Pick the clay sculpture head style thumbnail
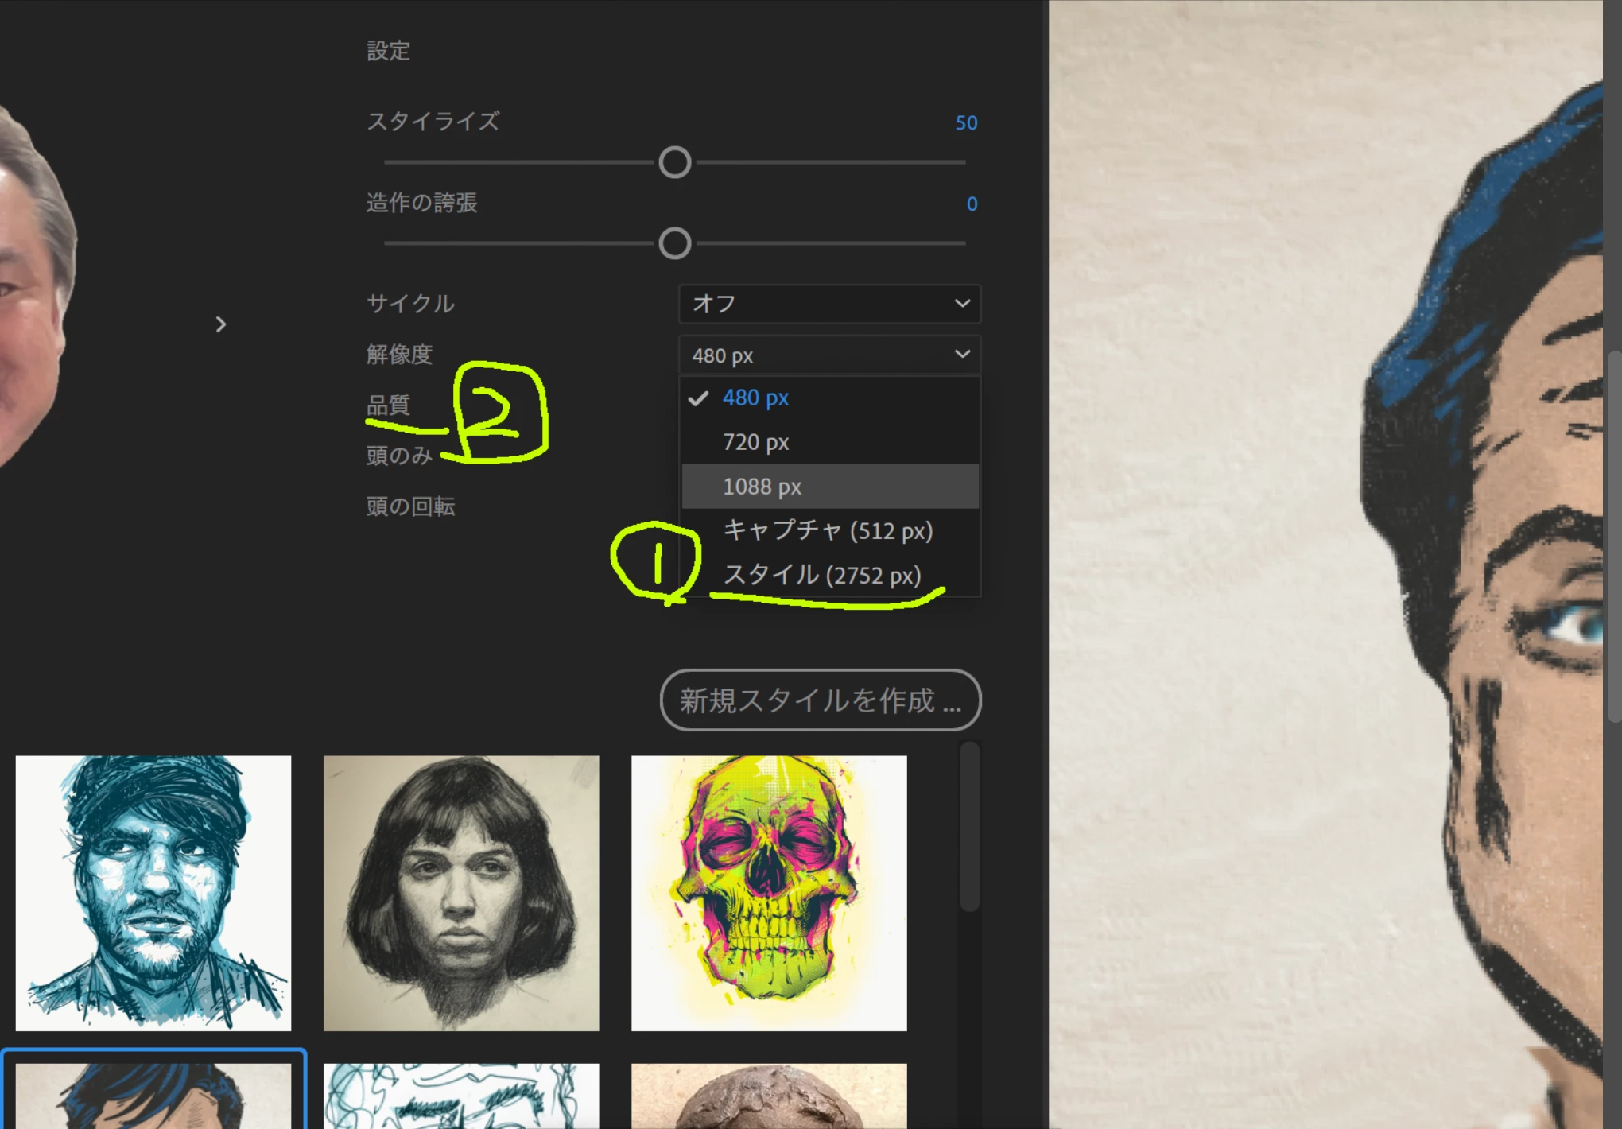This screenshot has width=1622, height=1129. pyautogui.click(x=769, y=1096)
